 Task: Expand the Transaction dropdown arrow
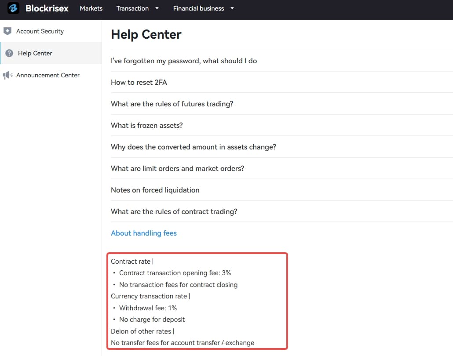point(157,8)
